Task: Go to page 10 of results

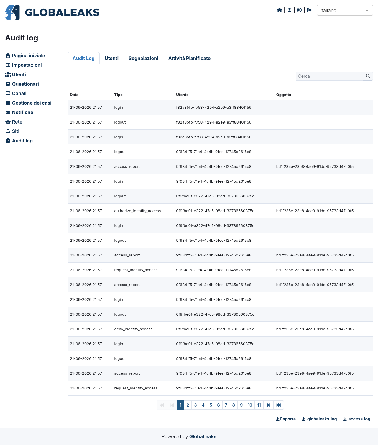Action: [250, 405]
